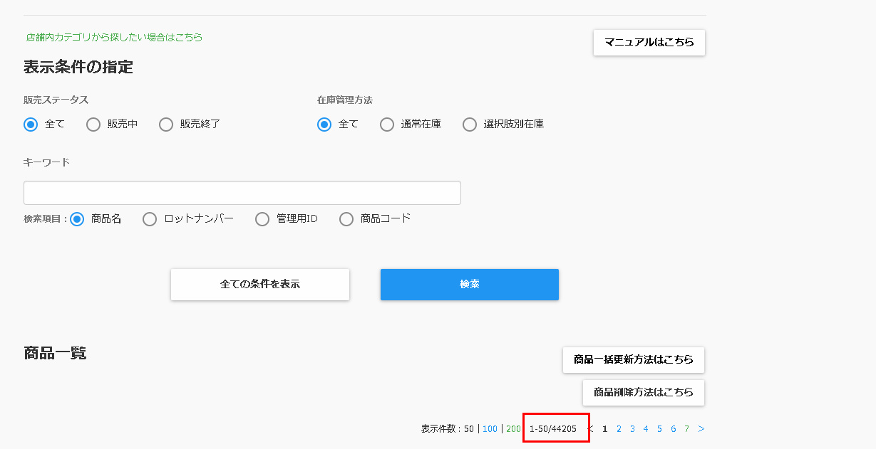
Task: Go to page 4
Action: click(646, 429)
